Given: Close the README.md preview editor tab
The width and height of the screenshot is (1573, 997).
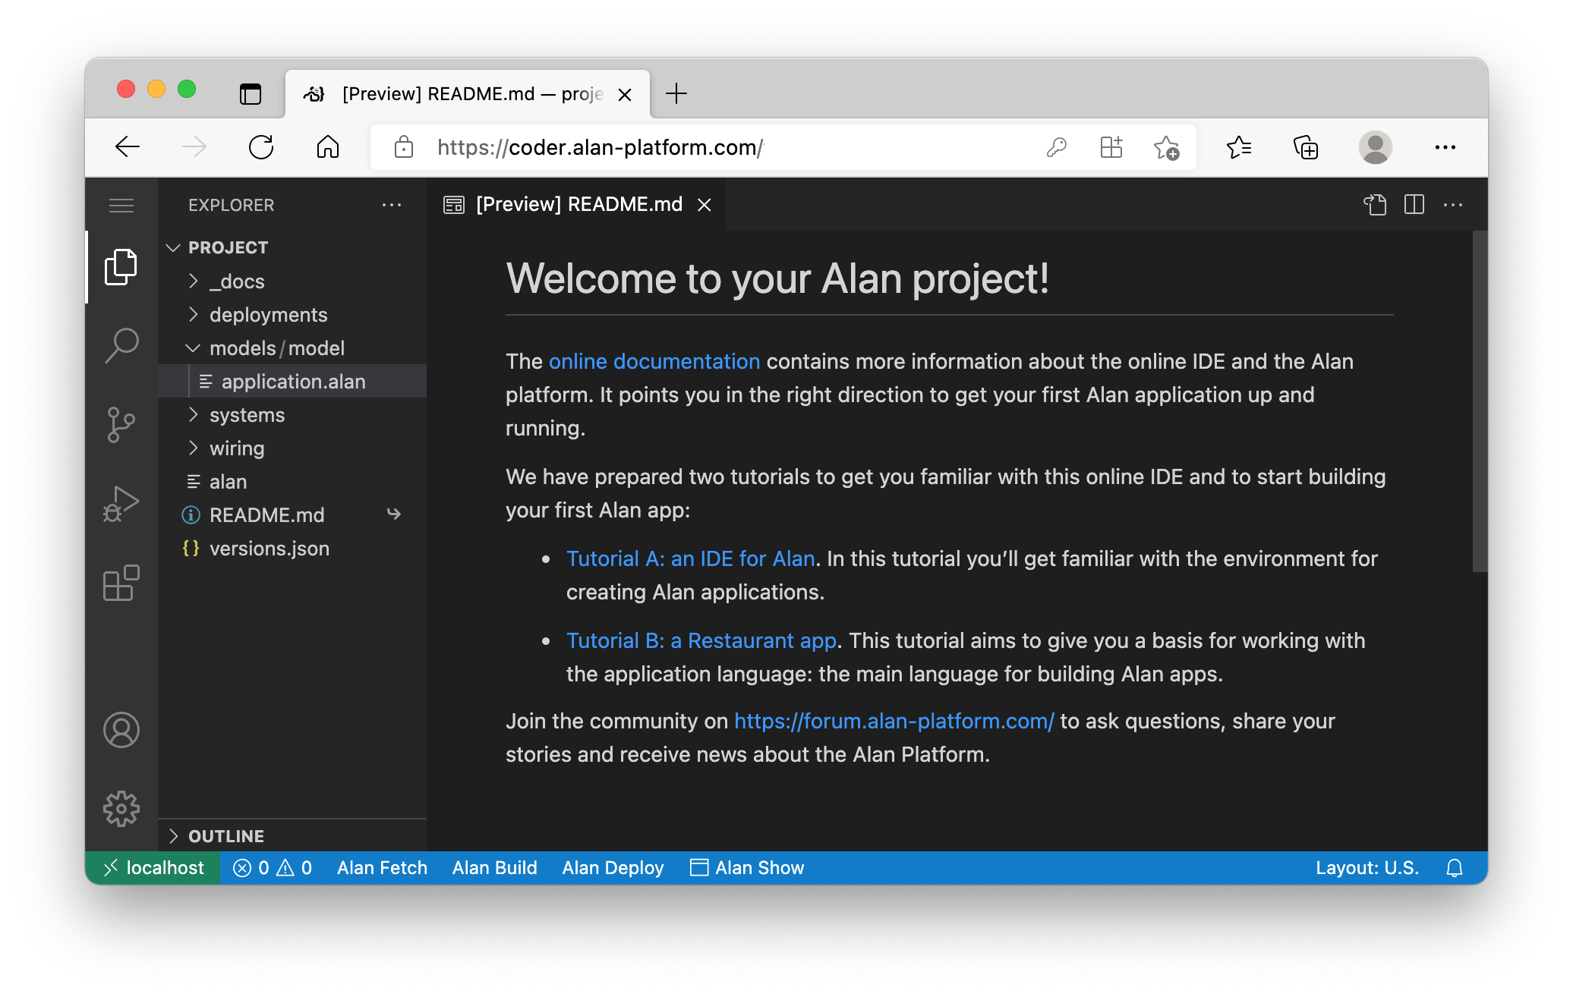Looking at the screenshot, I should pyautogui.click(x=705, y=205).
